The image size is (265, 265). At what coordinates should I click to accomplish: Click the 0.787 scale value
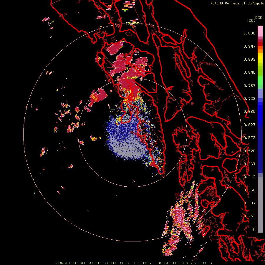click(249, 85)
